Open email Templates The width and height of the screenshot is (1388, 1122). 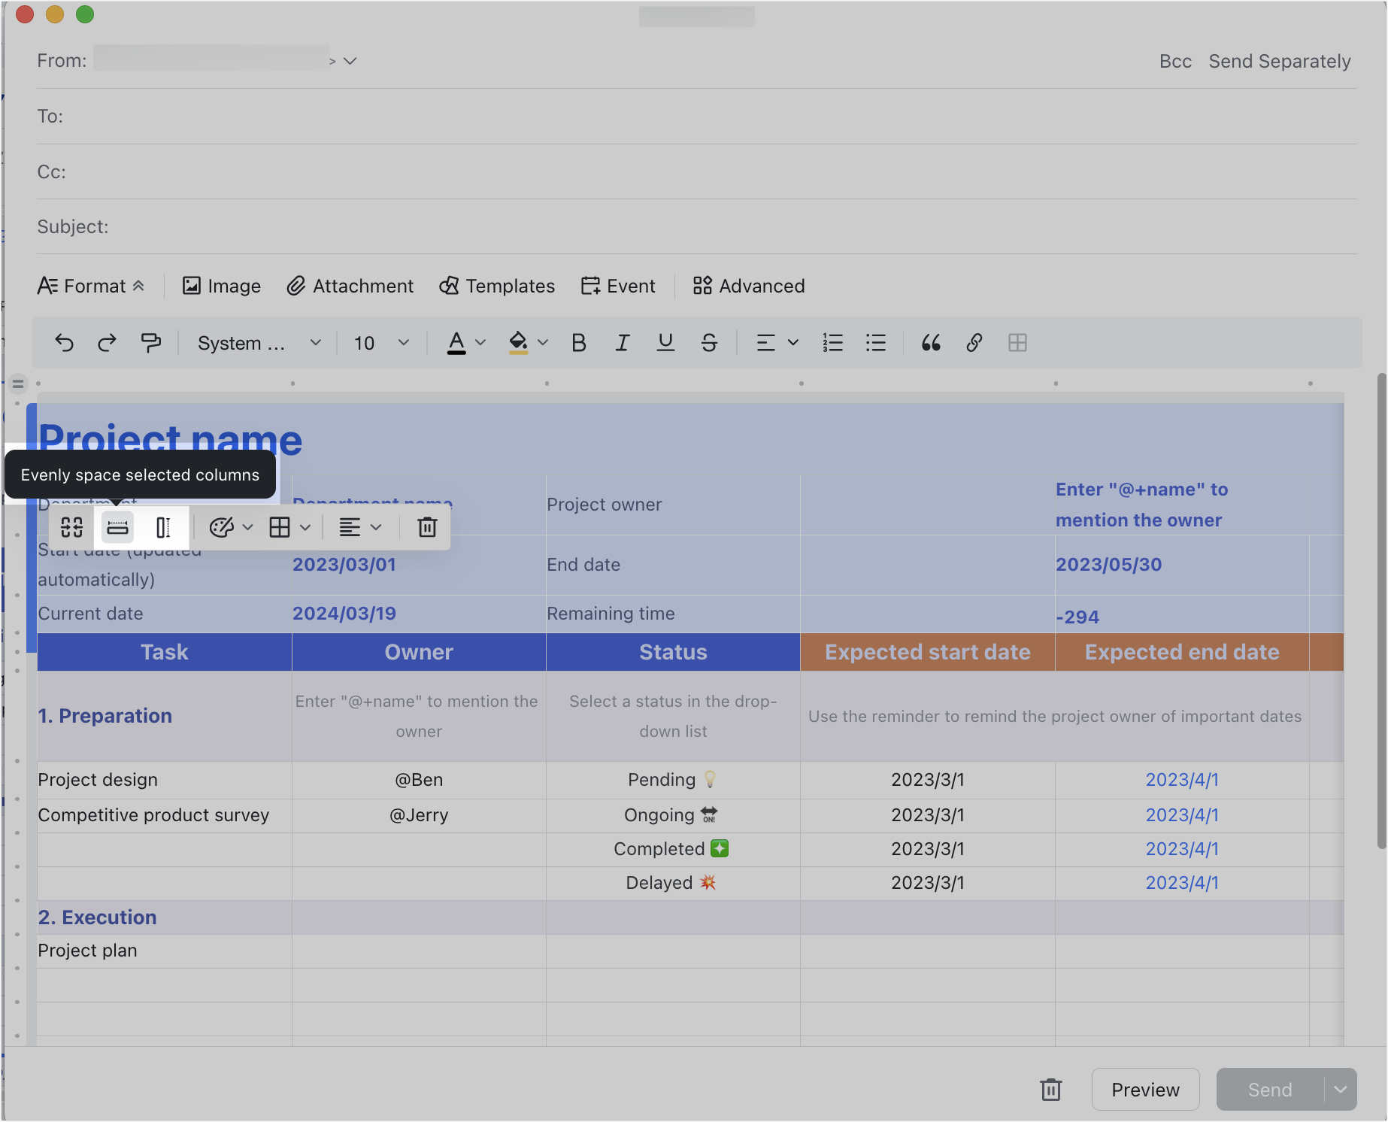(x=497, y=286)
